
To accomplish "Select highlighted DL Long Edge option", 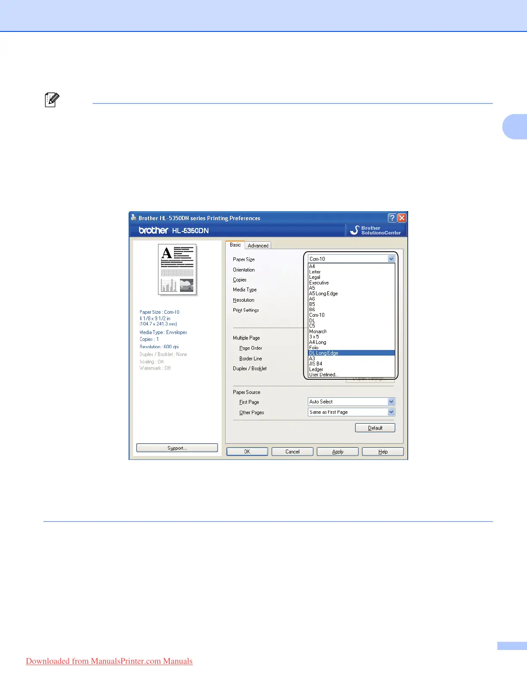I will [x=351, y=353].
